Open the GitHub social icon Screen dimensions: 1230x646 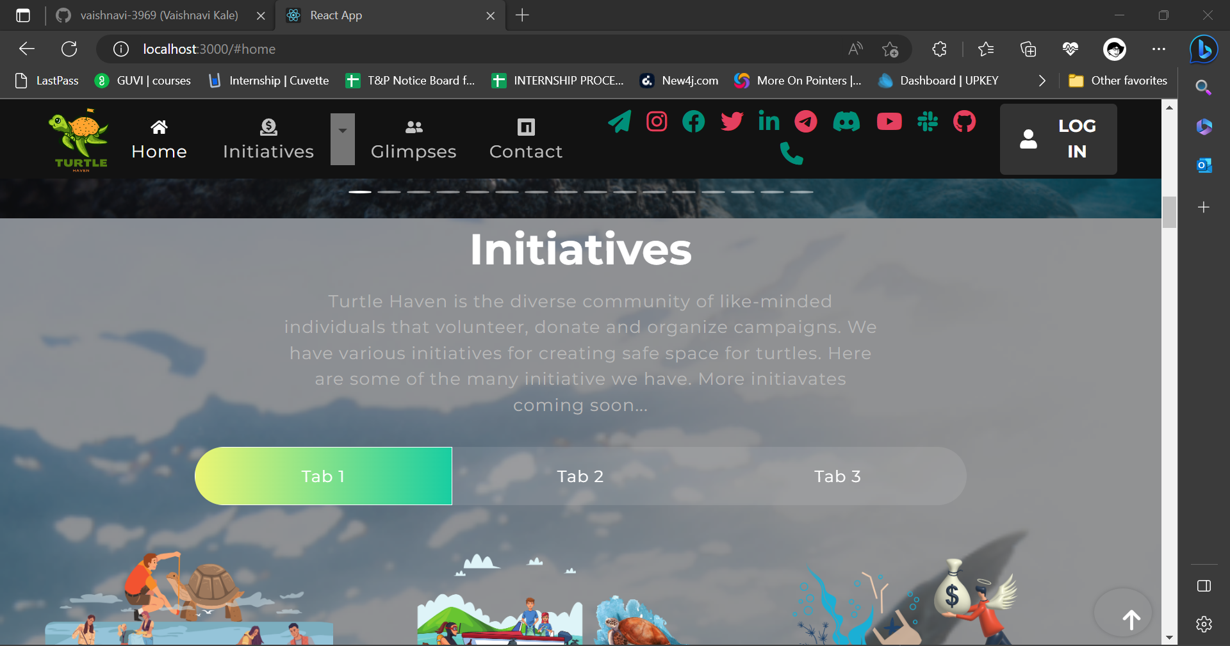[x=965, y=121]
